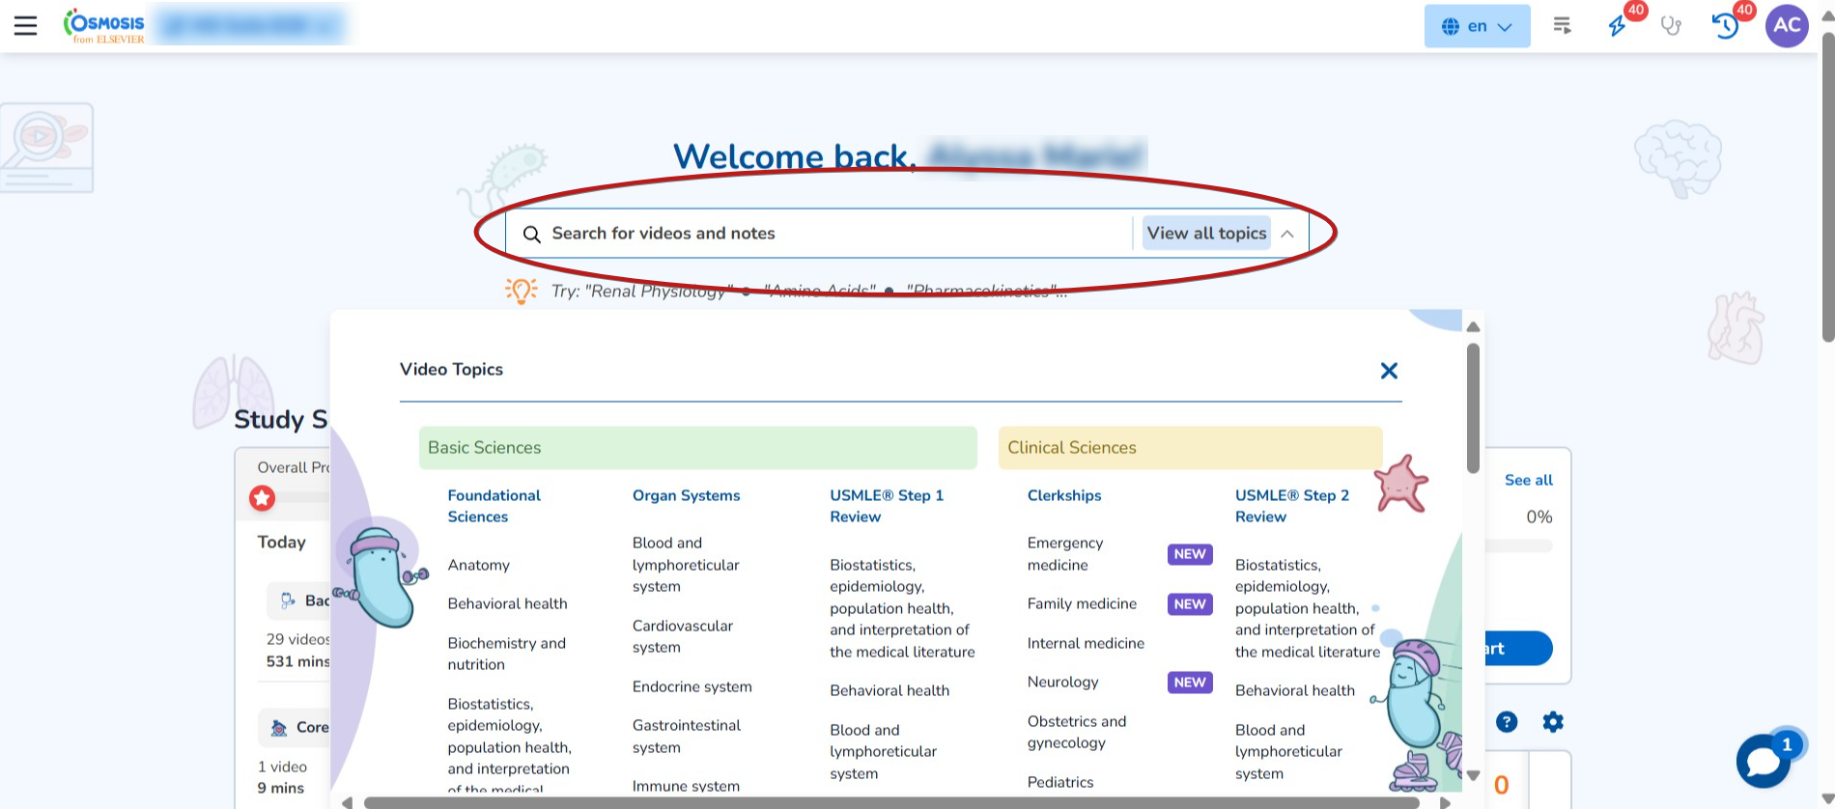
Task: Open the playlist queue icon
Action: (x=1562, y=26)
